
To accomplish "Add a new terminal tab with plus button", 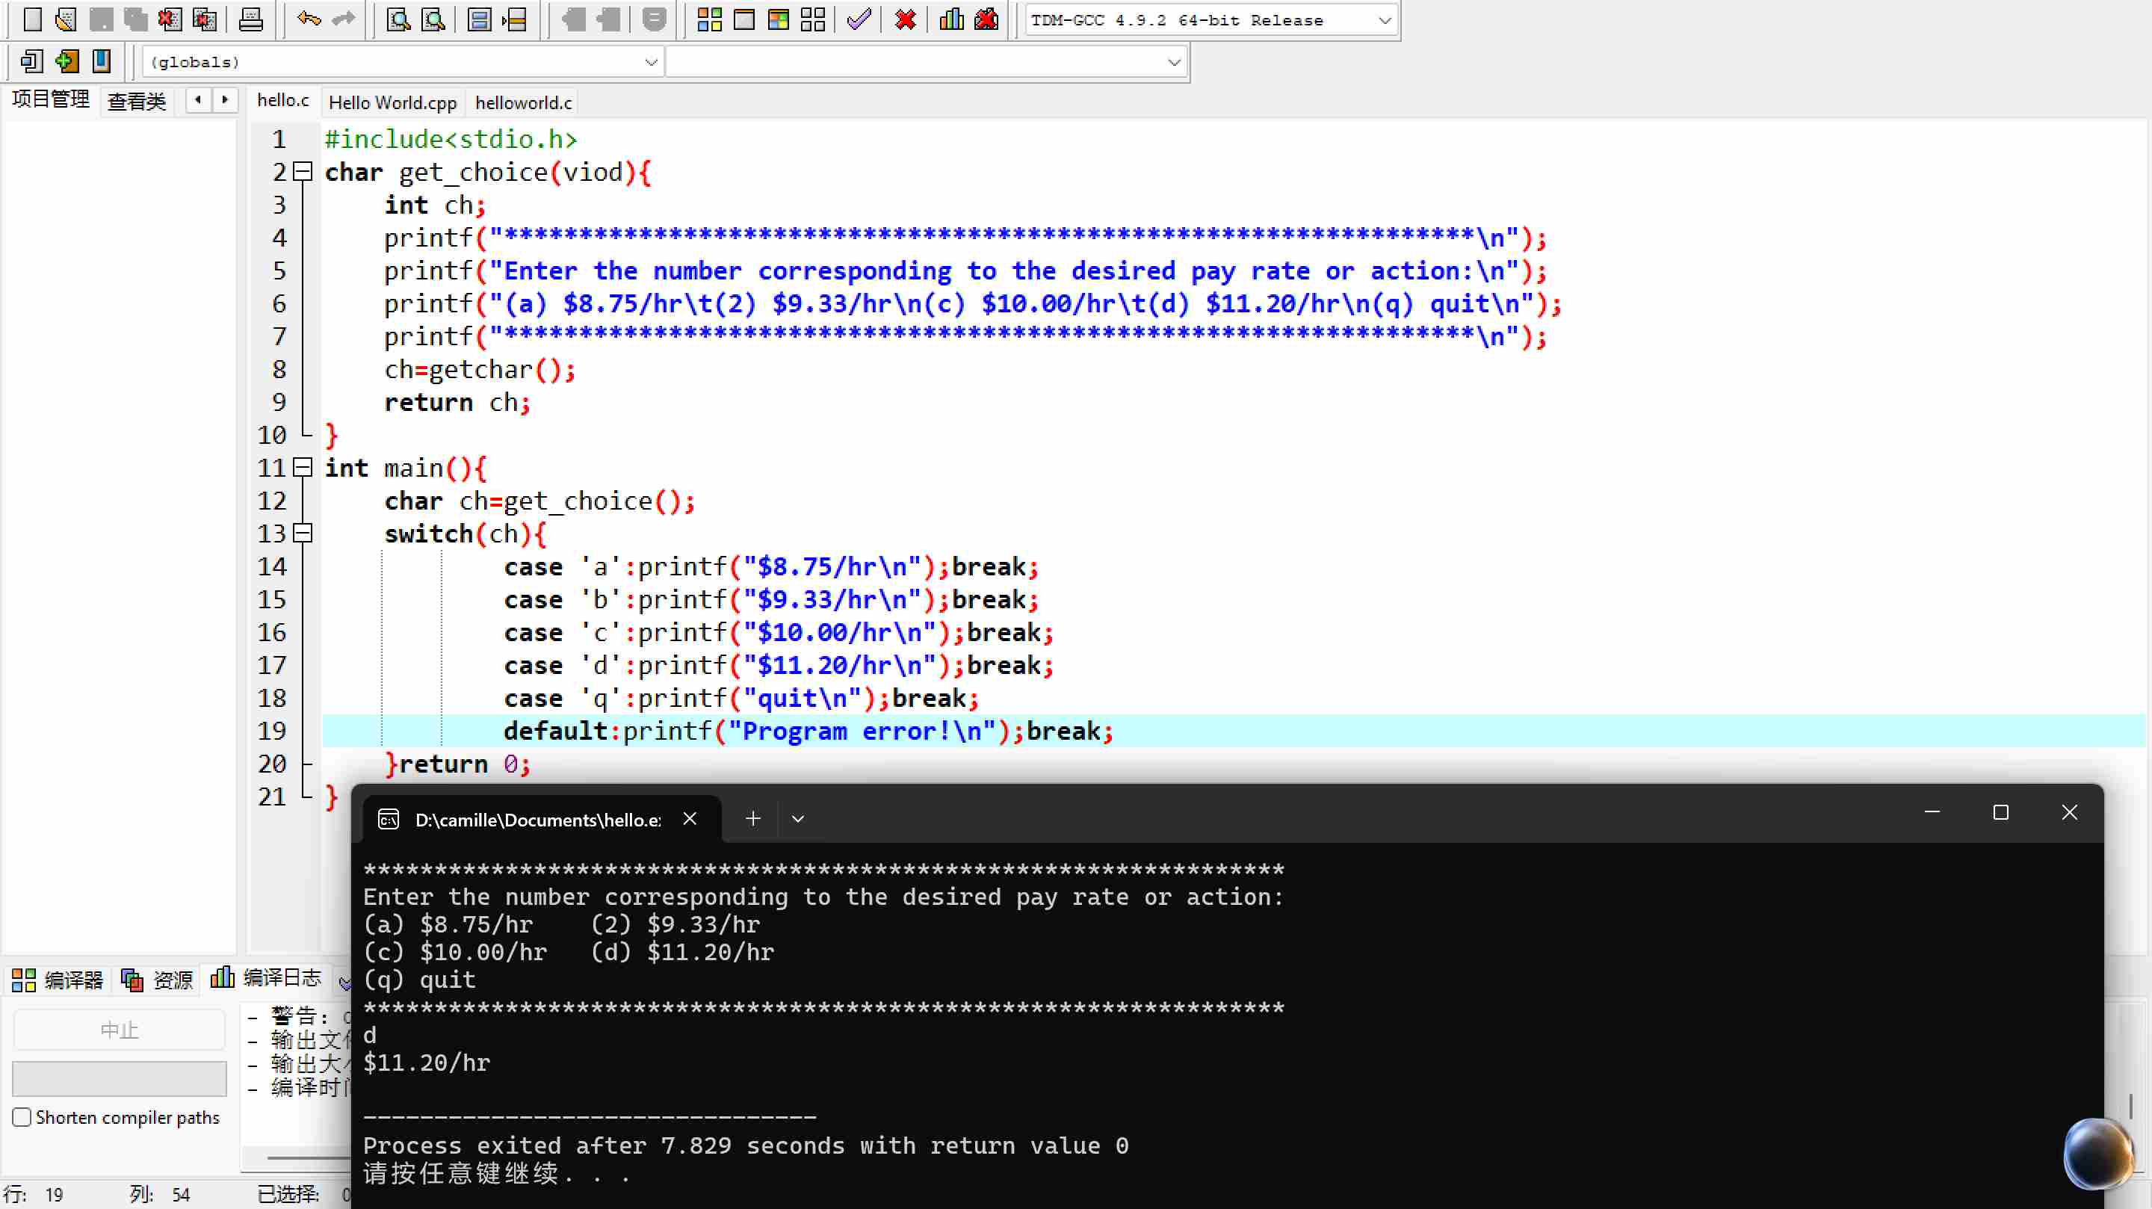I will click(x=752, y=819).
